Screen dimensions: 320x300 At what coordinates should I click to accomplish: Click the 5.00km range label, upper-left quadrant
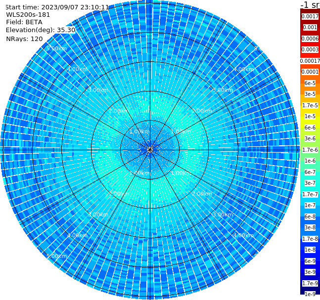pyautogui.click(x=56, y=48)
